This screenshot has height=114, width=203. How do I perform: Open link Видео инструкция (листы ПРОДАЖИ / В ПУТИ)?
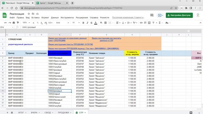click(70, 44)
